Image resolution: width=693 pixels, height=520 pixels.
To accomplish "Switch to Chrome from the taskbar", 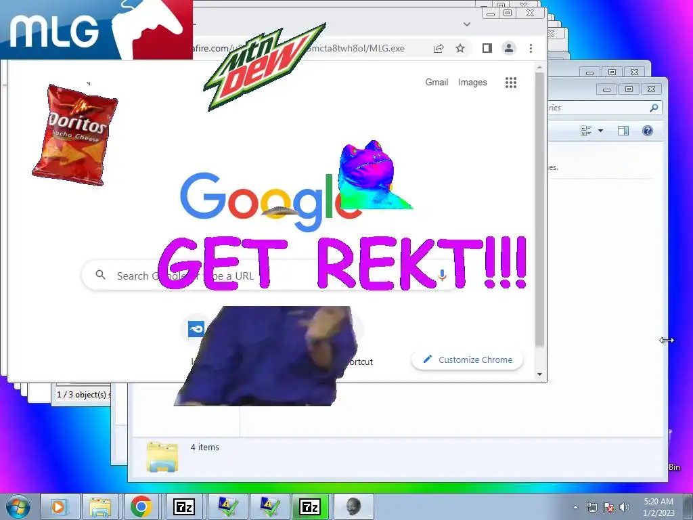I will pyautogui.click(x=141, y=506).
